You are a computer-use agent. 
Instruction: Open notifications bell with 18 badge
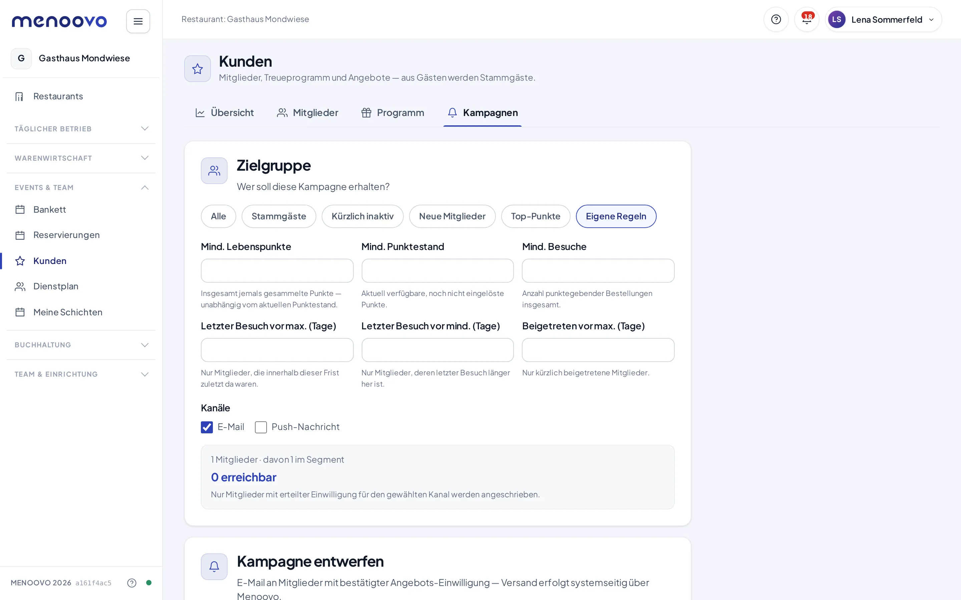(807, 19)
